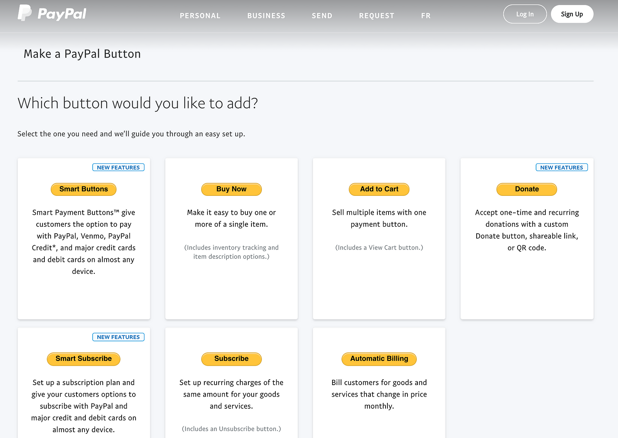Click the Sign Up button
618x438 pixels.
click(572, 14)
